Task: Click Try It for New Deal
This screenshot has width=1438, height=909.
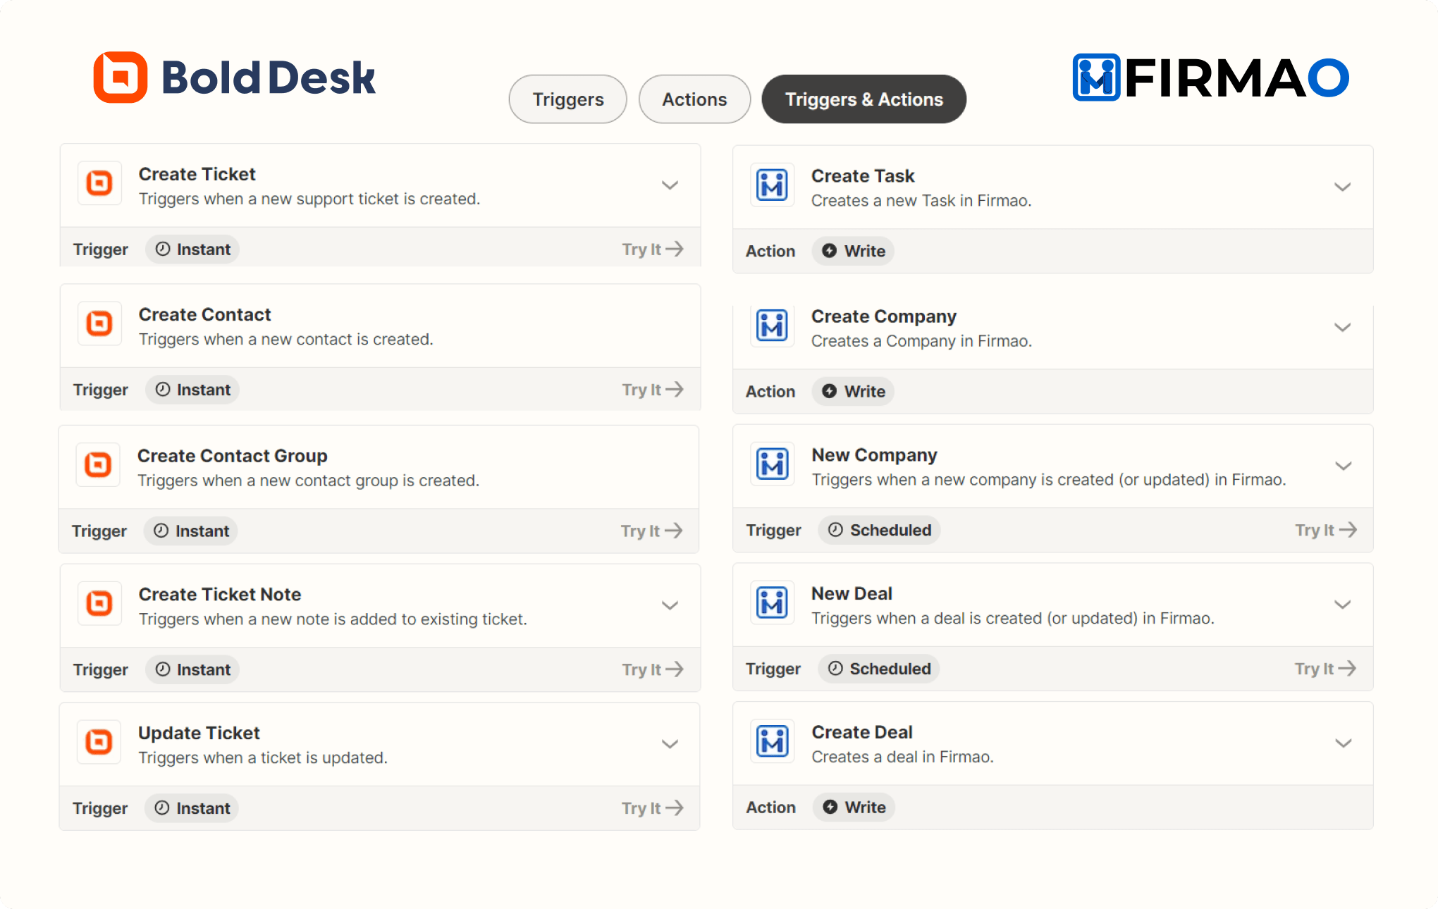Action: [1325, 669]
